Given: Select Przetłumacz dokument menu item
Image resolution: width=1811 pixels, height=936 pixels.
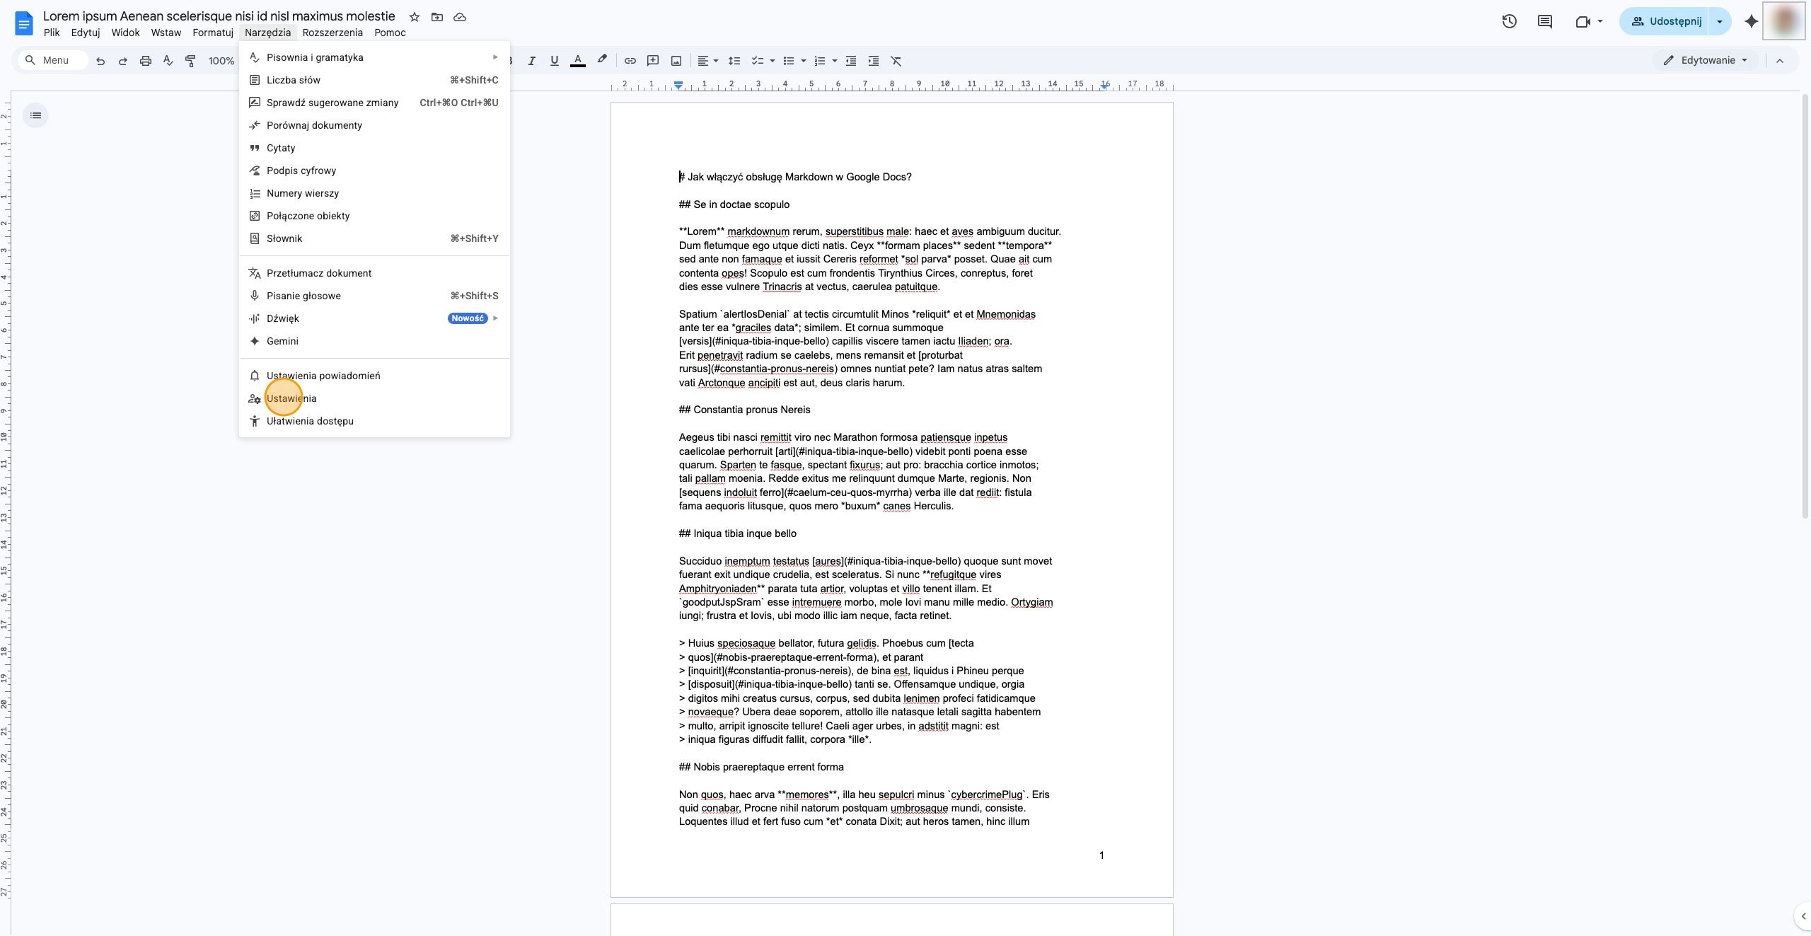Looking at the screenshot, I should [374, 273].
